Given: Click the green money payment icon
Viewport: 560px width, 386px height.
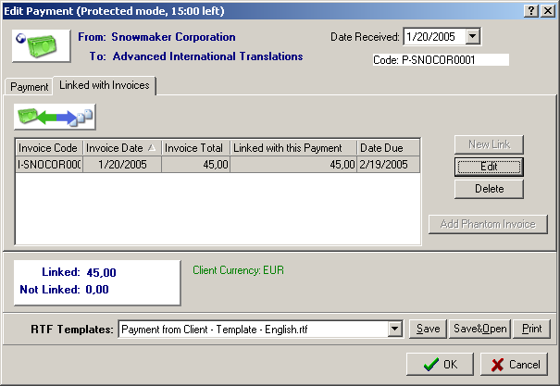Looking at the screenshot, I should (41, 46).
